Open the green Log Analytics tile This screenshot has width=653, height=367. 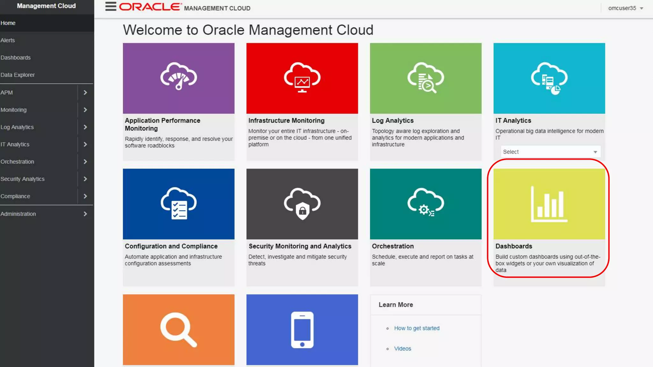click(x=426, y=78)
